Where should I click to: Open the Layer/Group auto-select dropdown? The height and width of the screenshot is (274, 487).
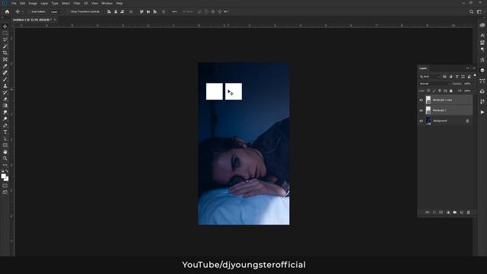click(x=56, y=12)
